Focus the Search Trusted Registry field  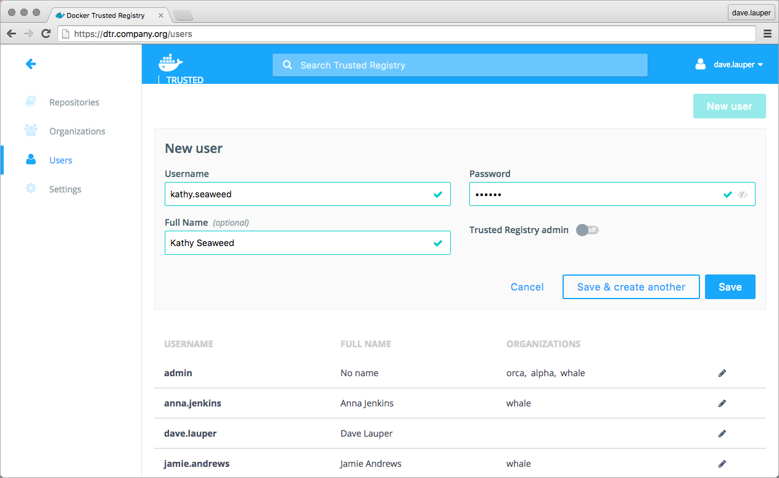[x=460, y=65]
